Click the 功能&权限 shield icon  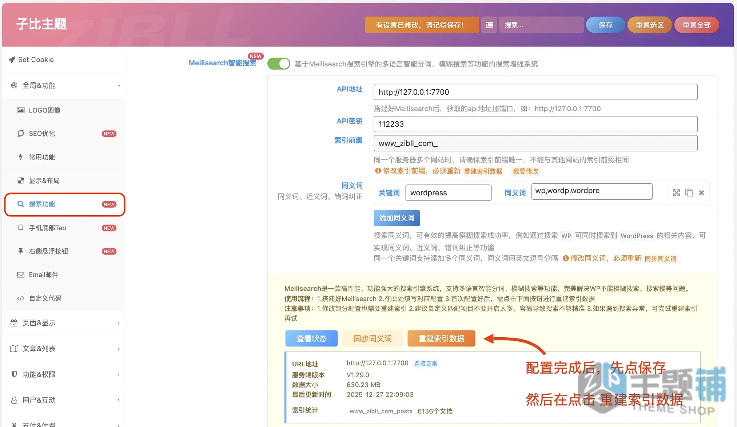point(14,374)
